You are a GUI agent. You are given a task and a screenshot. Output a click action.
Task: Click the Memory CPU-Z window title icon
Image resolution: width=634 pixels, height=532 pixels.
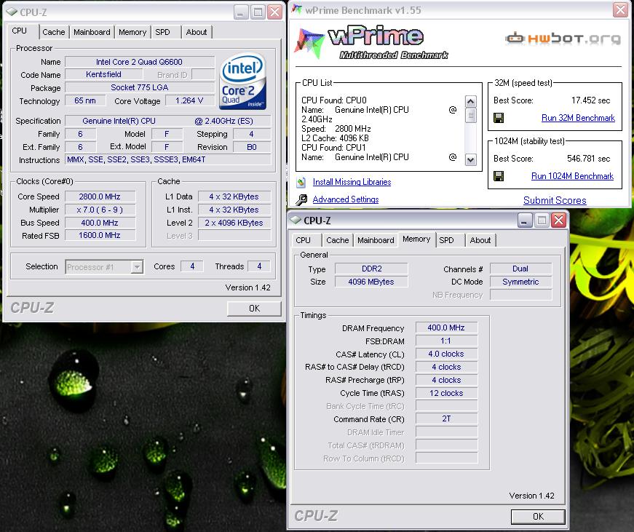pos(296,220)
